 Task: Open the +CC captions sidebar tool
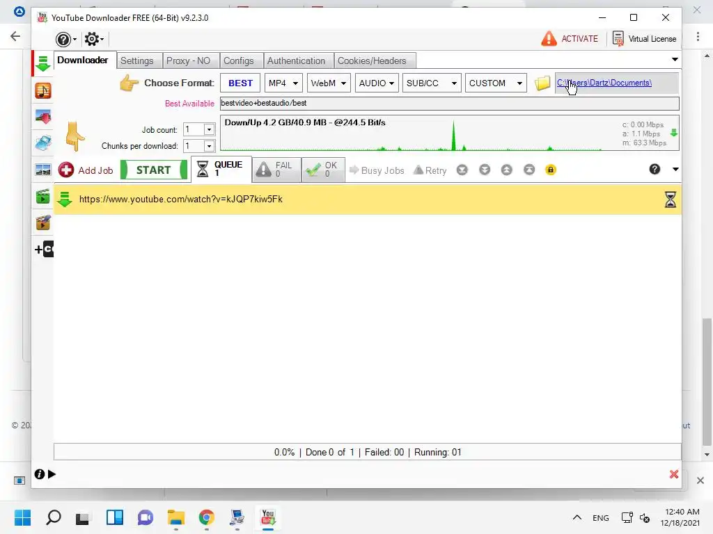coord(44,249)
